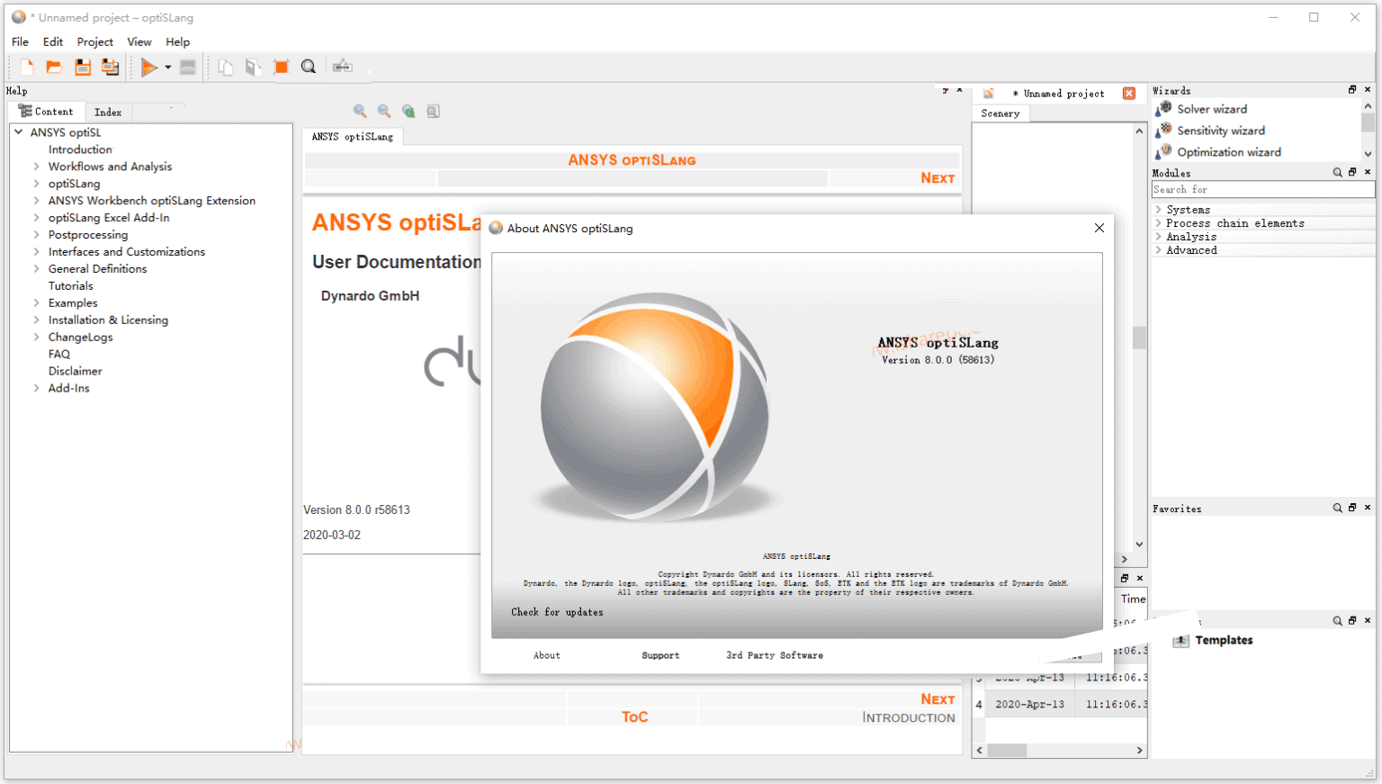Image resolution: width=1382 pixels, height=784 pixels.
Task: Click the top NEXT navigation link
Action: coord(938,178)
